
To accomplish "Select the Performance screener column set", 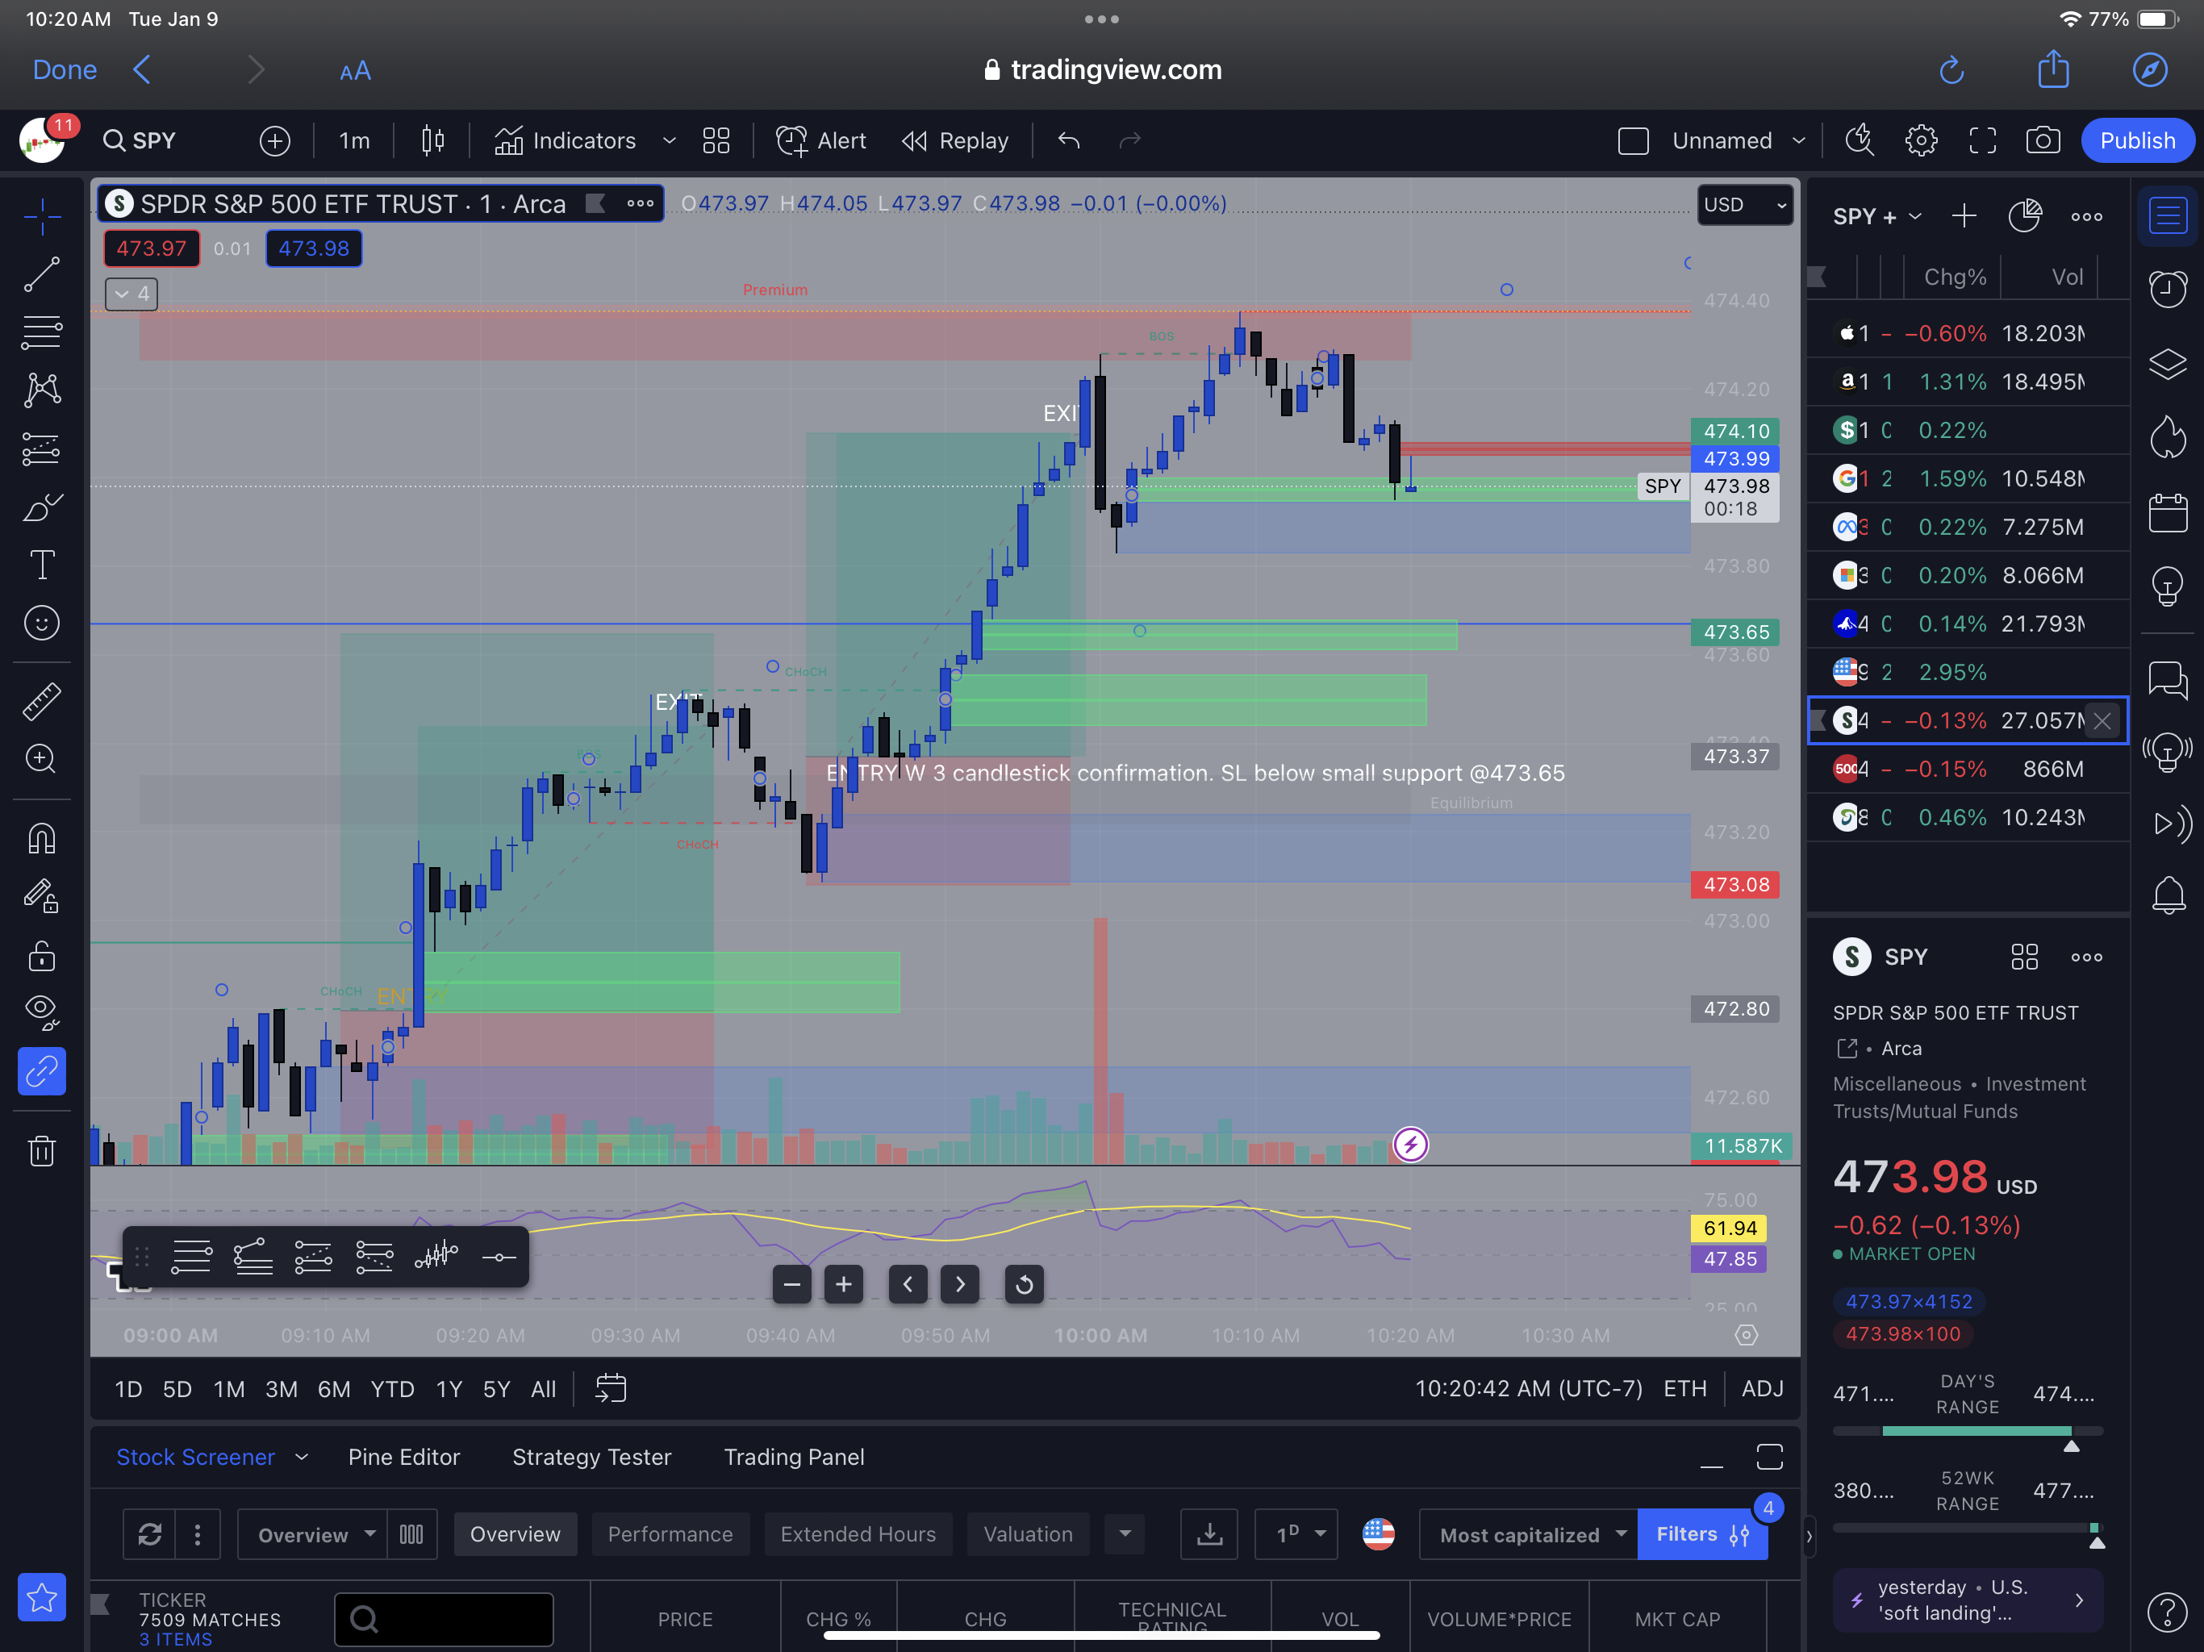I will pos(670,1533).
